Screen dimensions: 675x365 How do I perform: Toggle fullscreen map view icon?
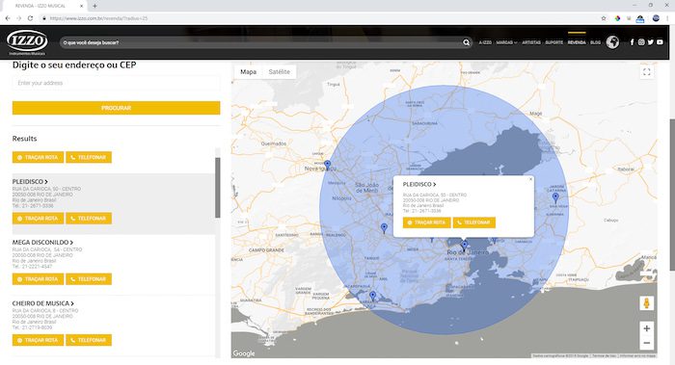[x=647, y=72]
